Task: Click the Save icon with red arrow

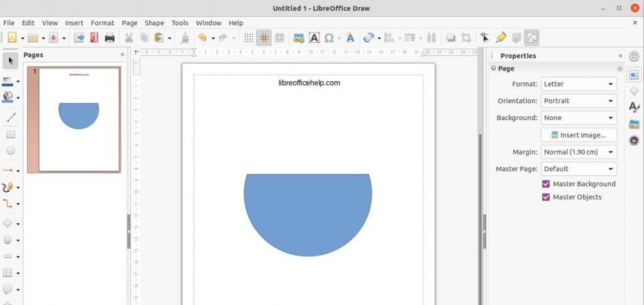Action: pos(53,38)
